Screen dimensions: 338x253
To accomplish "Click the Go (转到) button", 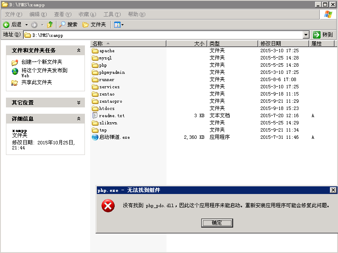I will click(322, 35).
